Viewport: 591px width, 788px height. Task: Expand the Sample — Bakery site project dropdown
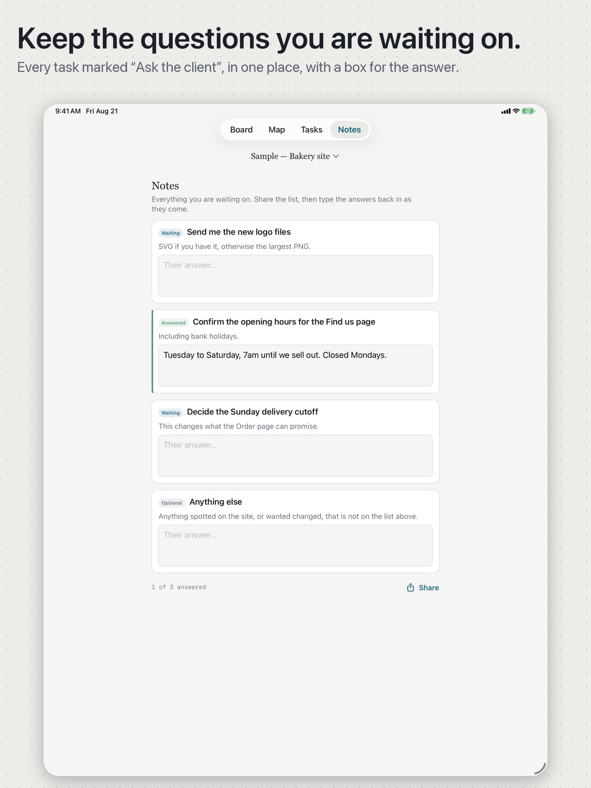click(x=295, y=156)
